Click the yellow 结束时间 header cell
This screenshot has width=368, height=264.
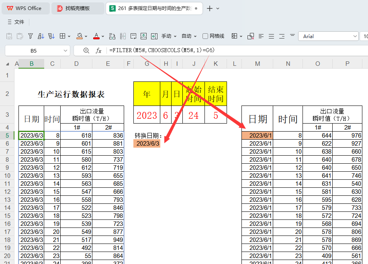pyautogui.click(x=216, y=94)
